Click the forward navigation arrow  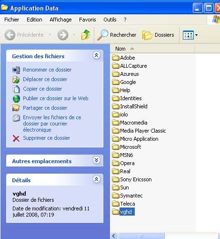click(x=63, y=35)
